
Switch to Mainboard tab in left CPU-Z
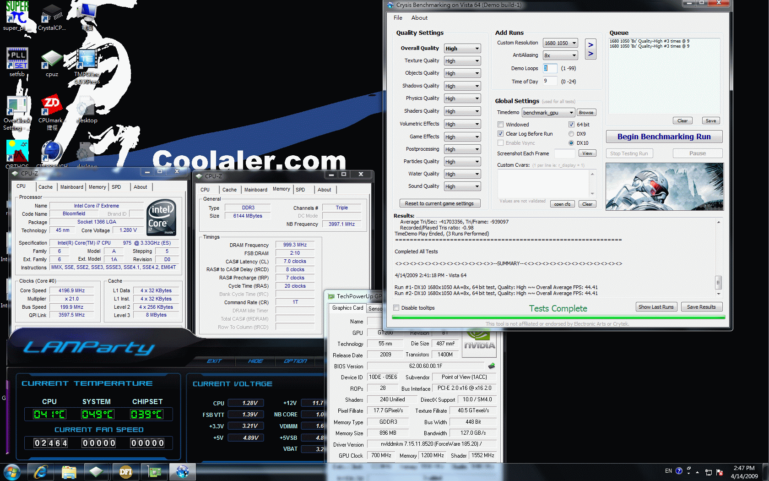pyautogui.click(x=72, y=187)
